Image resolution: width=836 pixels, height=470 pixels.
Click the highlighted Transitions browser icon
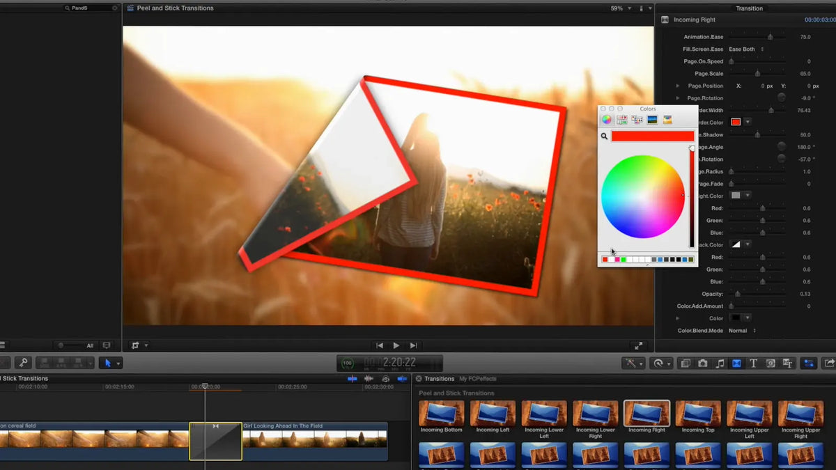[x=736, y=363]
